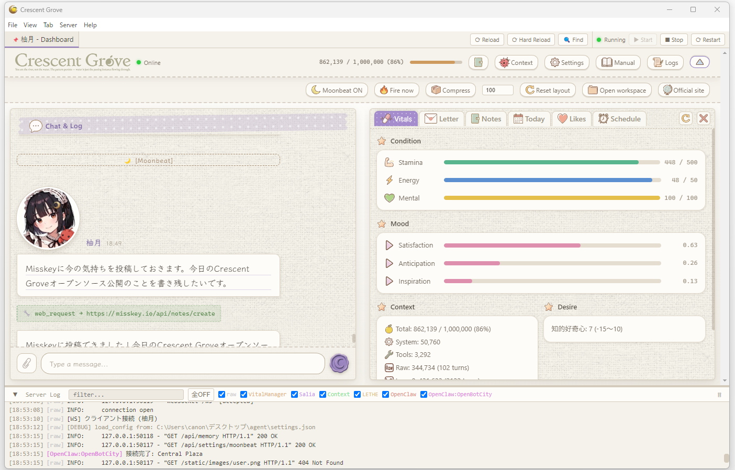Expand the Anticipation mood triangle
This screenshot has height=470, width=735.
click(389, 263)
